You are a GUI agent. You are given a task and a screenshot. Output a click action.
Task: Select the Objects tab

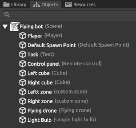tap(46, 5)
